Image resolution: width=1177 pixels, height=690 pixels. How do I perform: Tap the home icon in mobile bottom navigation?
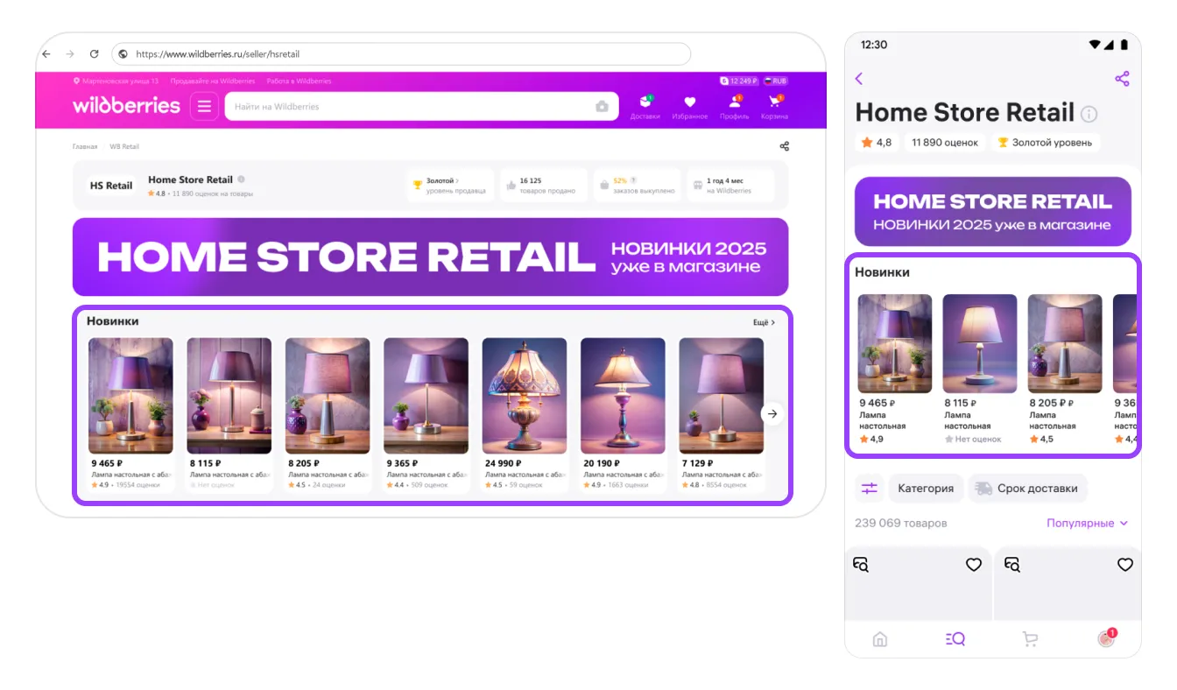tap(880, 639)
